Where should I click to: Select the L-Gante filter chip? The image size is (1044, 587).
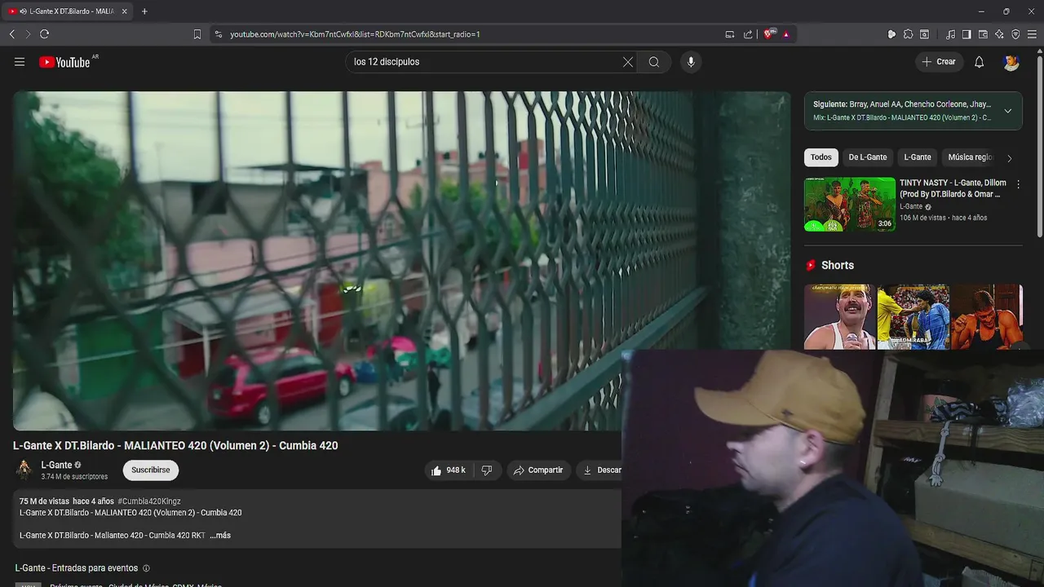tap(918, 157)
